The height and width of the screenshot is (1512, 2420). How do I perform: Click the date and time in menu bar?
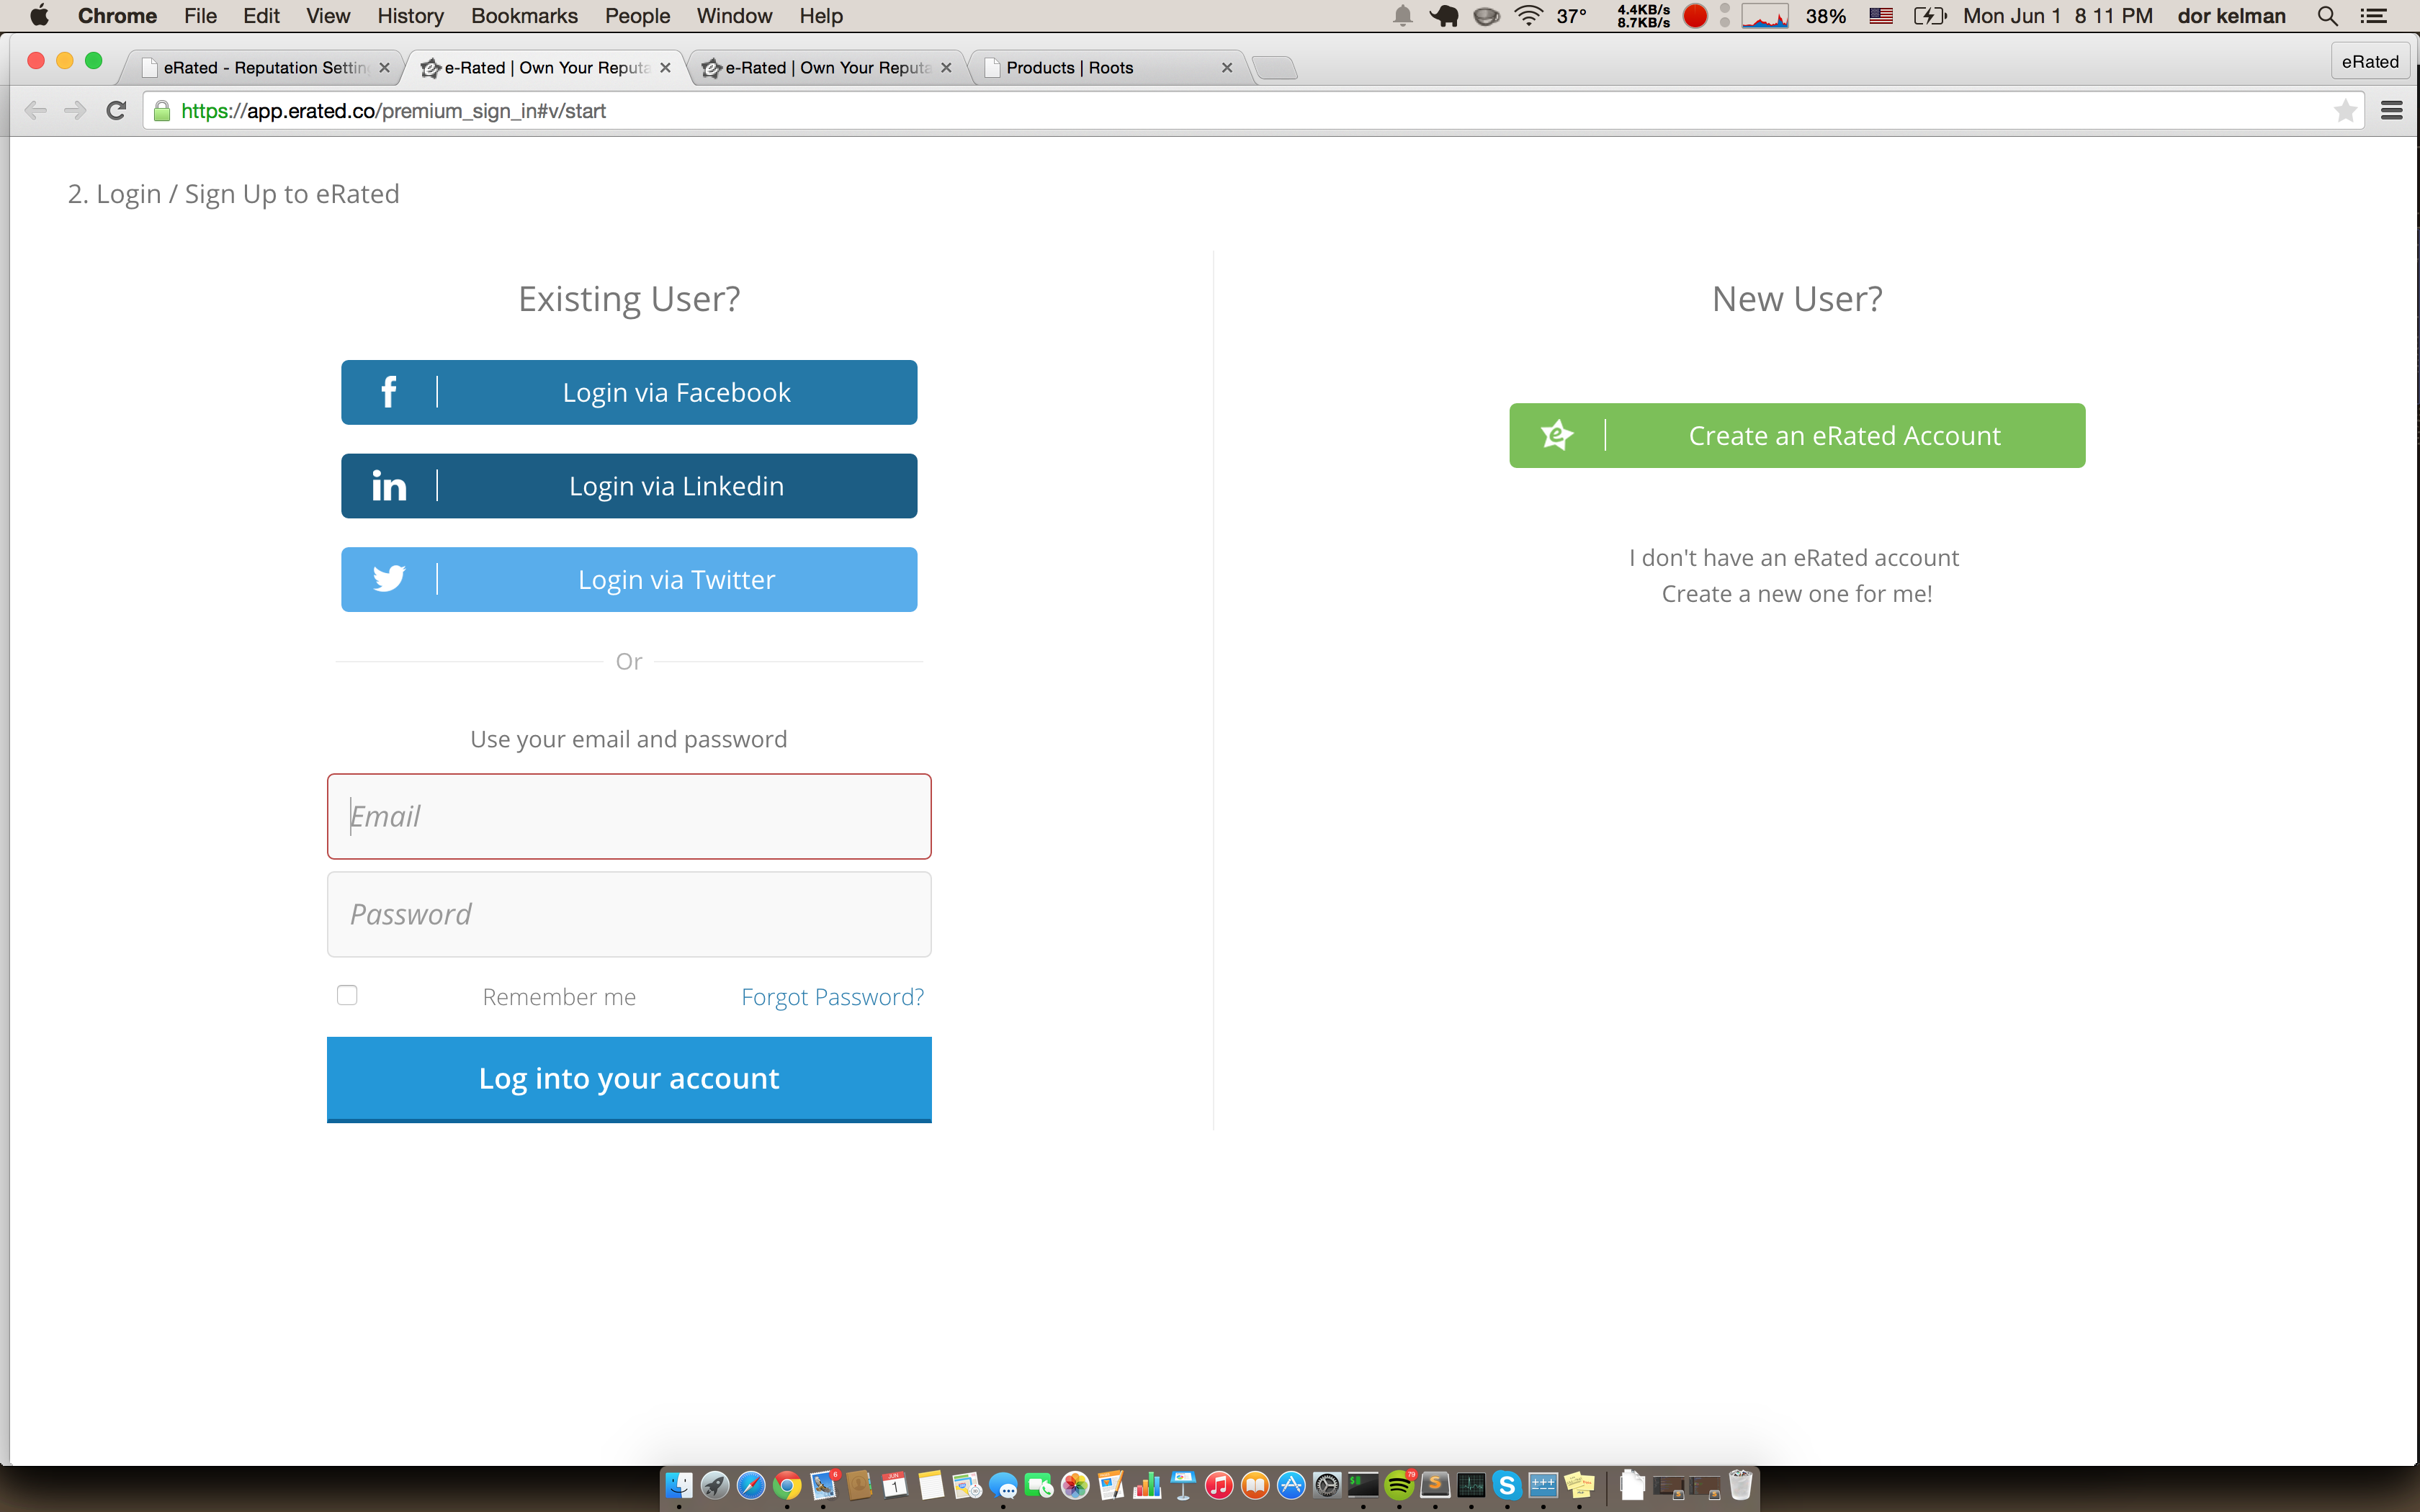(2057, 16)
